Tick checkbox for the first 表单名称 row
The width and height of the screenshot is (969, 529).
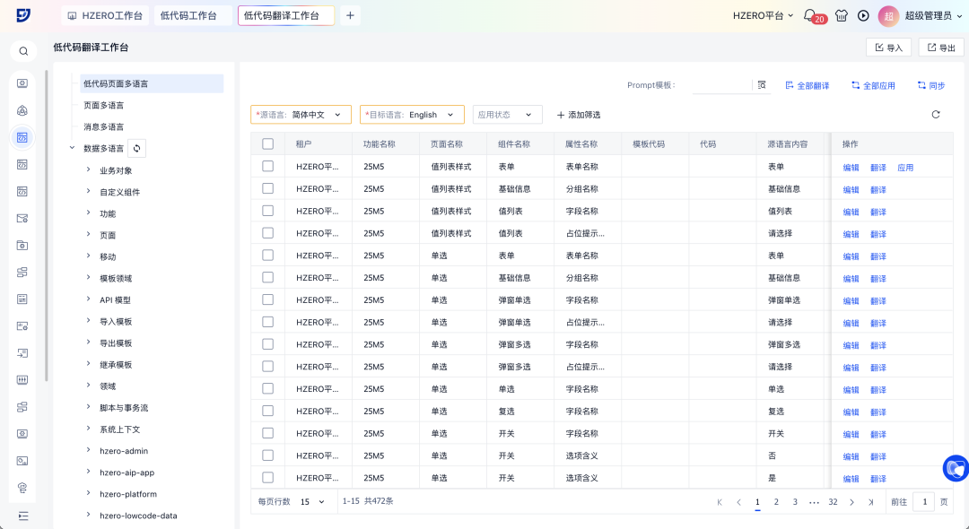267,167
